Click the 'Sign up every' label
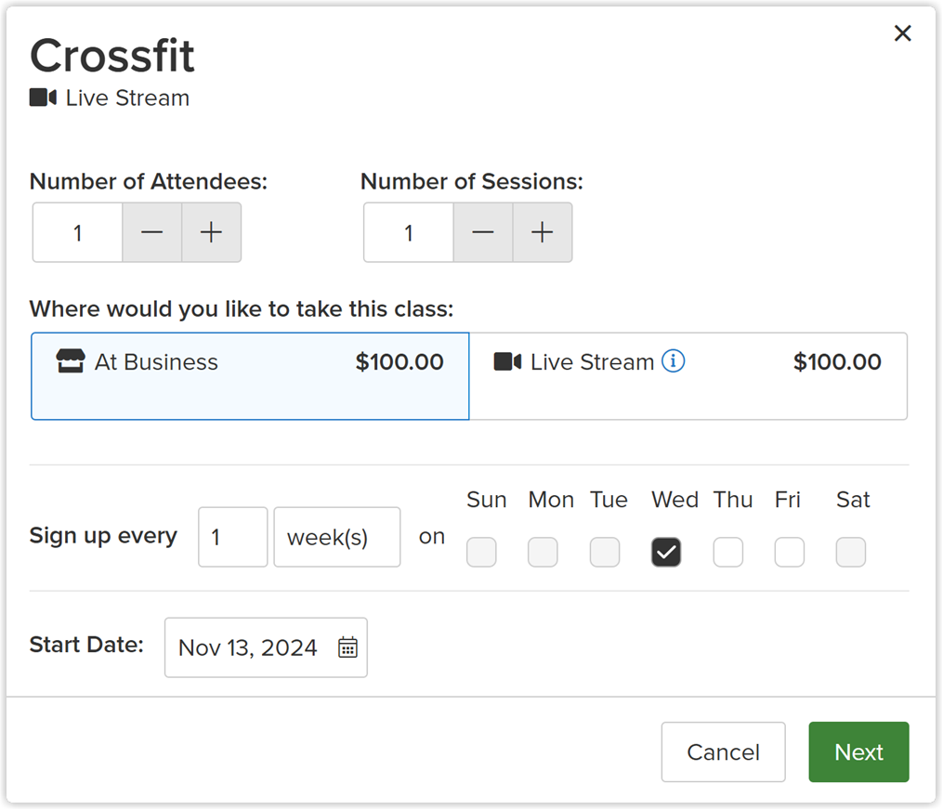943x810 pixels. (x=103, y=536)
